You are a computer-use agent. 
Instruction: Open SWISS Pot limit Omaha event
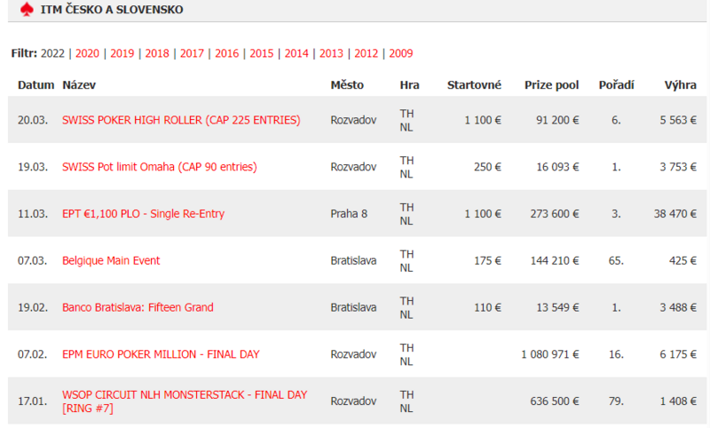pyautogui.click(x=159, y=167)
